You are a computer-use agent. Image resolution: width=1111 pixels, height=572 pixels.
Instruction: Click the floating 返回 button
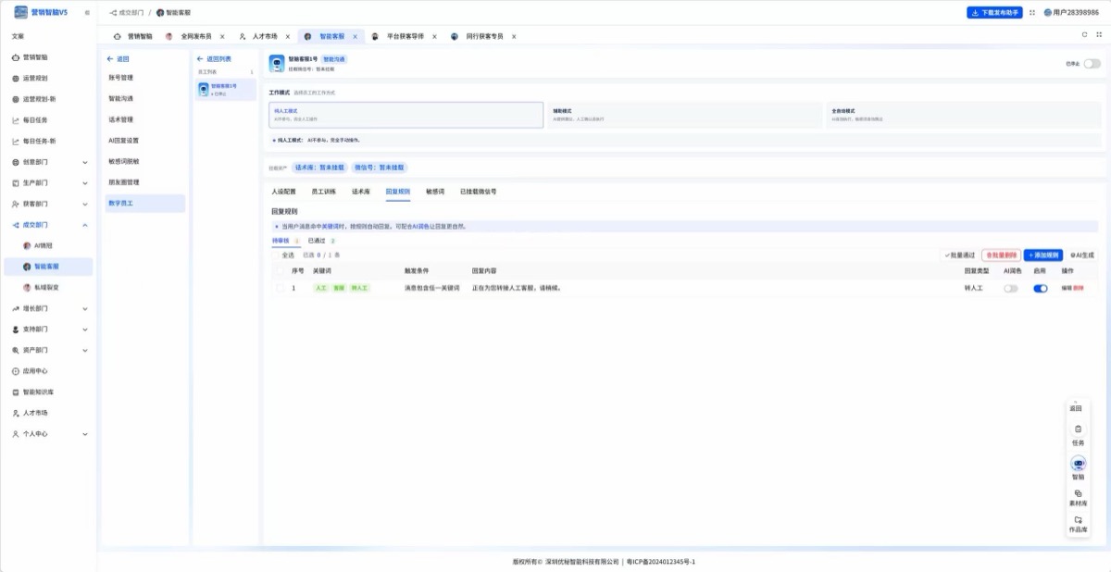point(1076,408)
